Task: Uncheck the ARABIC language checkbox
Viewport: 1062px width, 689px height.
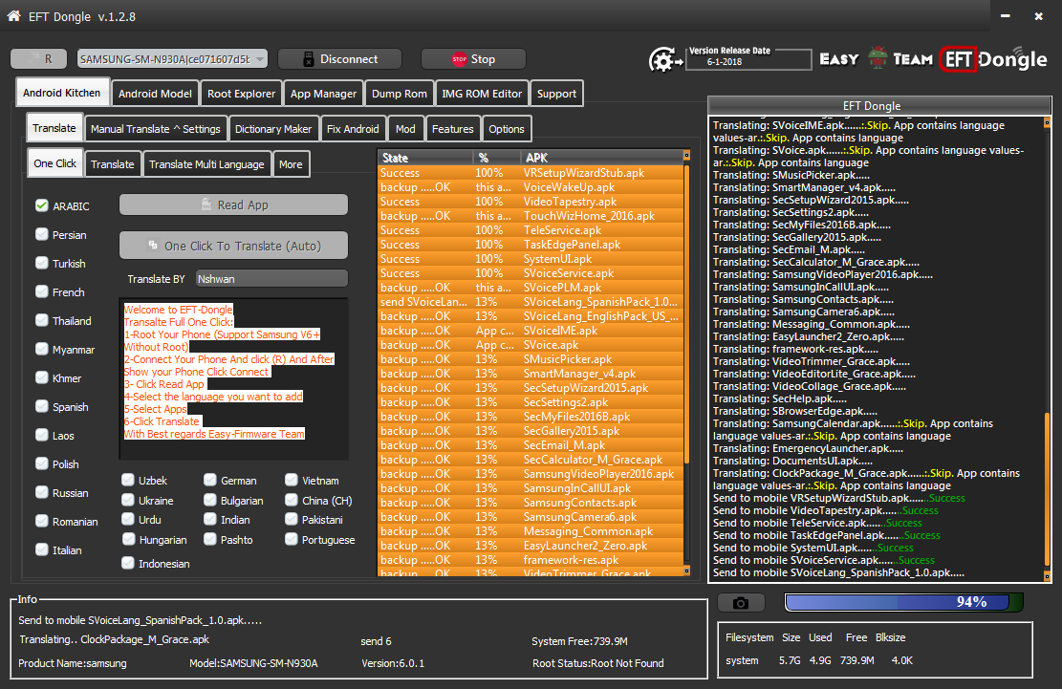Action: (42, 205)
